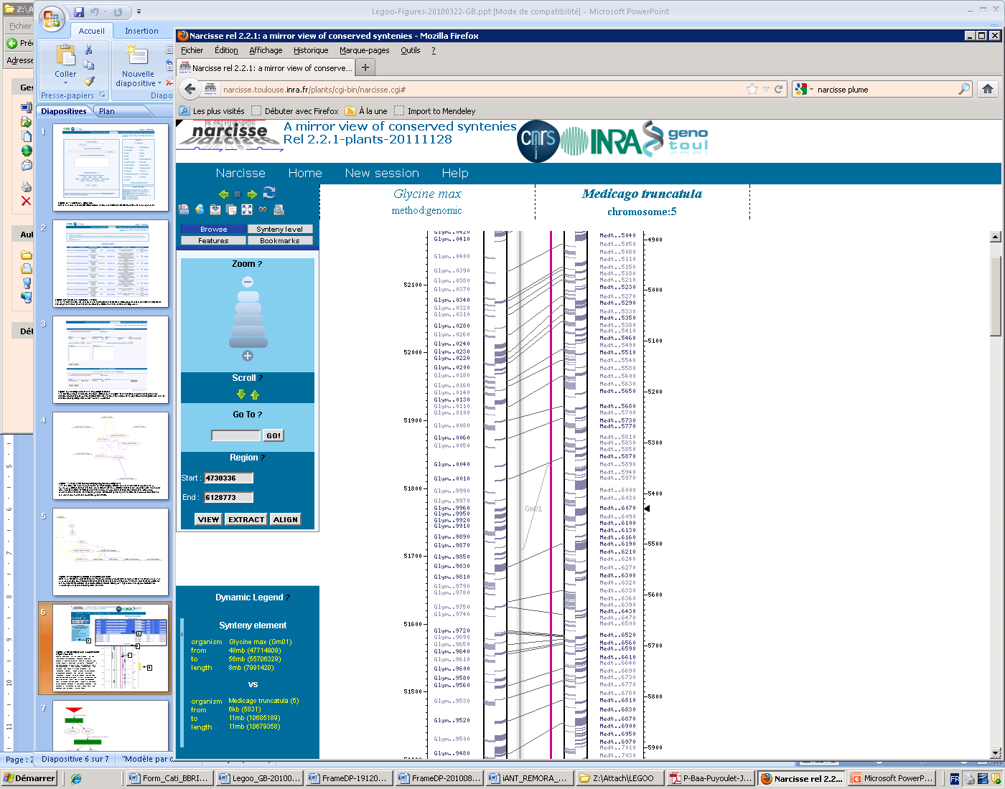Click the Region Start field 4730336
This screenshot has width=1005, height=789.
coord(229,478)
